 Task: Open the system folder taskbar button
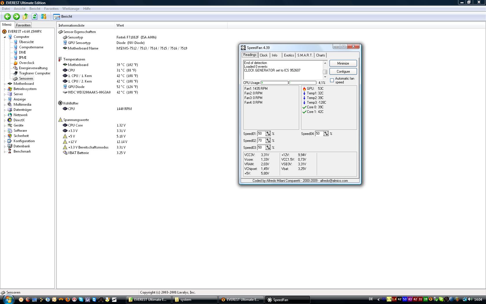[x=195, y=300]
